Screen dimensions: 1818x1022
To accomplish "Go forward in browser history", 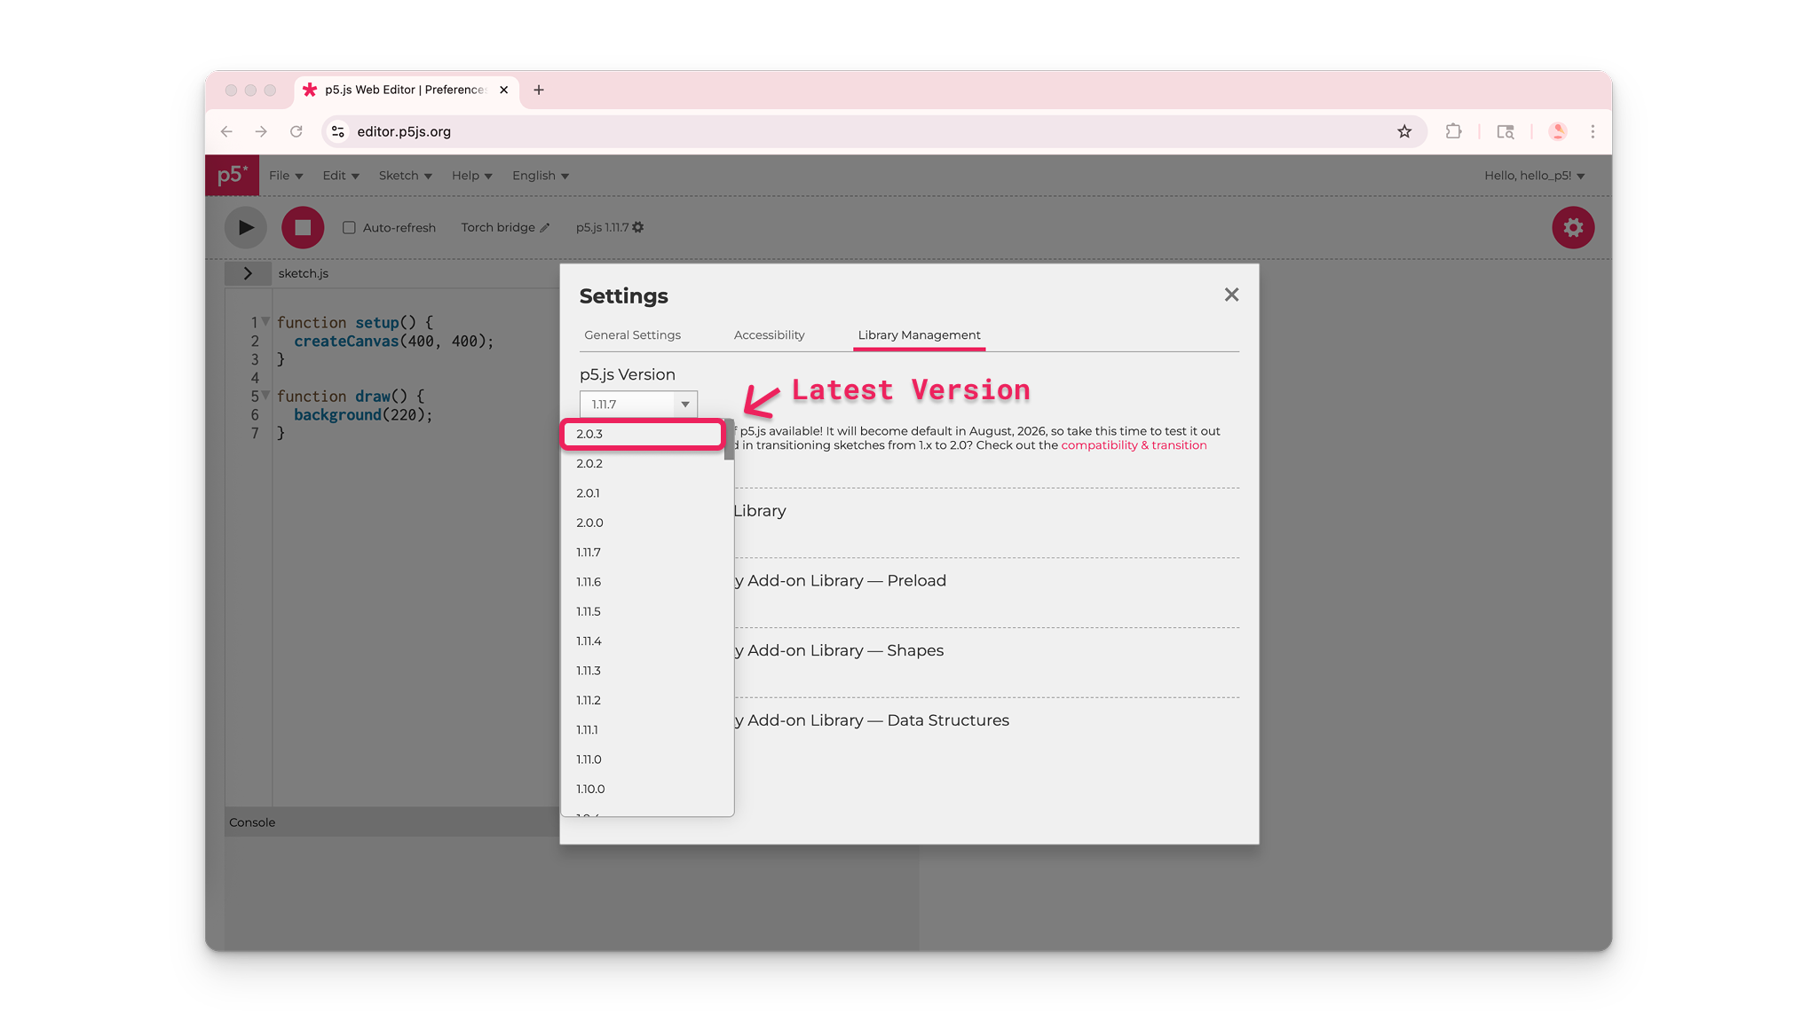I will [261, 131].
